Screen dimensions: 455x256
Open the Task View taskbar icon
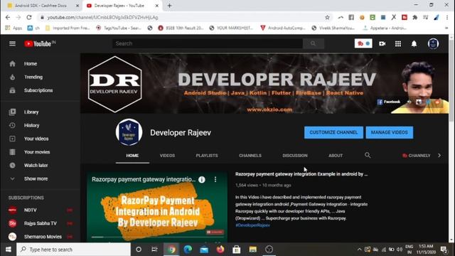pos(155,250)
